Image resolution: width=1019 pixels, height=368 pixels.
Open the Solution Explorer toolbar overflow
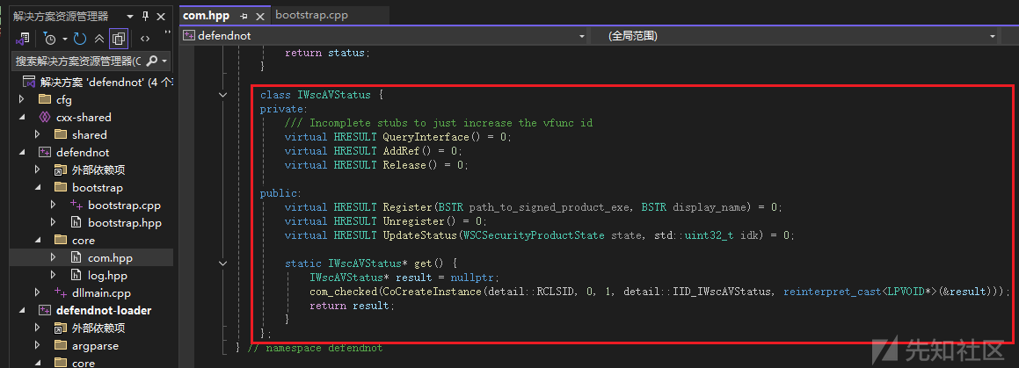[x=168, y=32]
